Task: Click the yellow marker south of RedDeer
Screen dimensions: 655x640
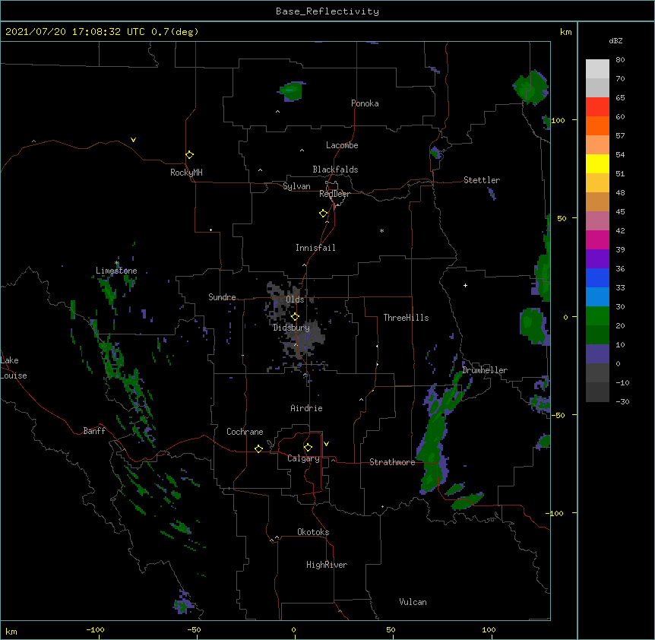Action: point(323,214)
